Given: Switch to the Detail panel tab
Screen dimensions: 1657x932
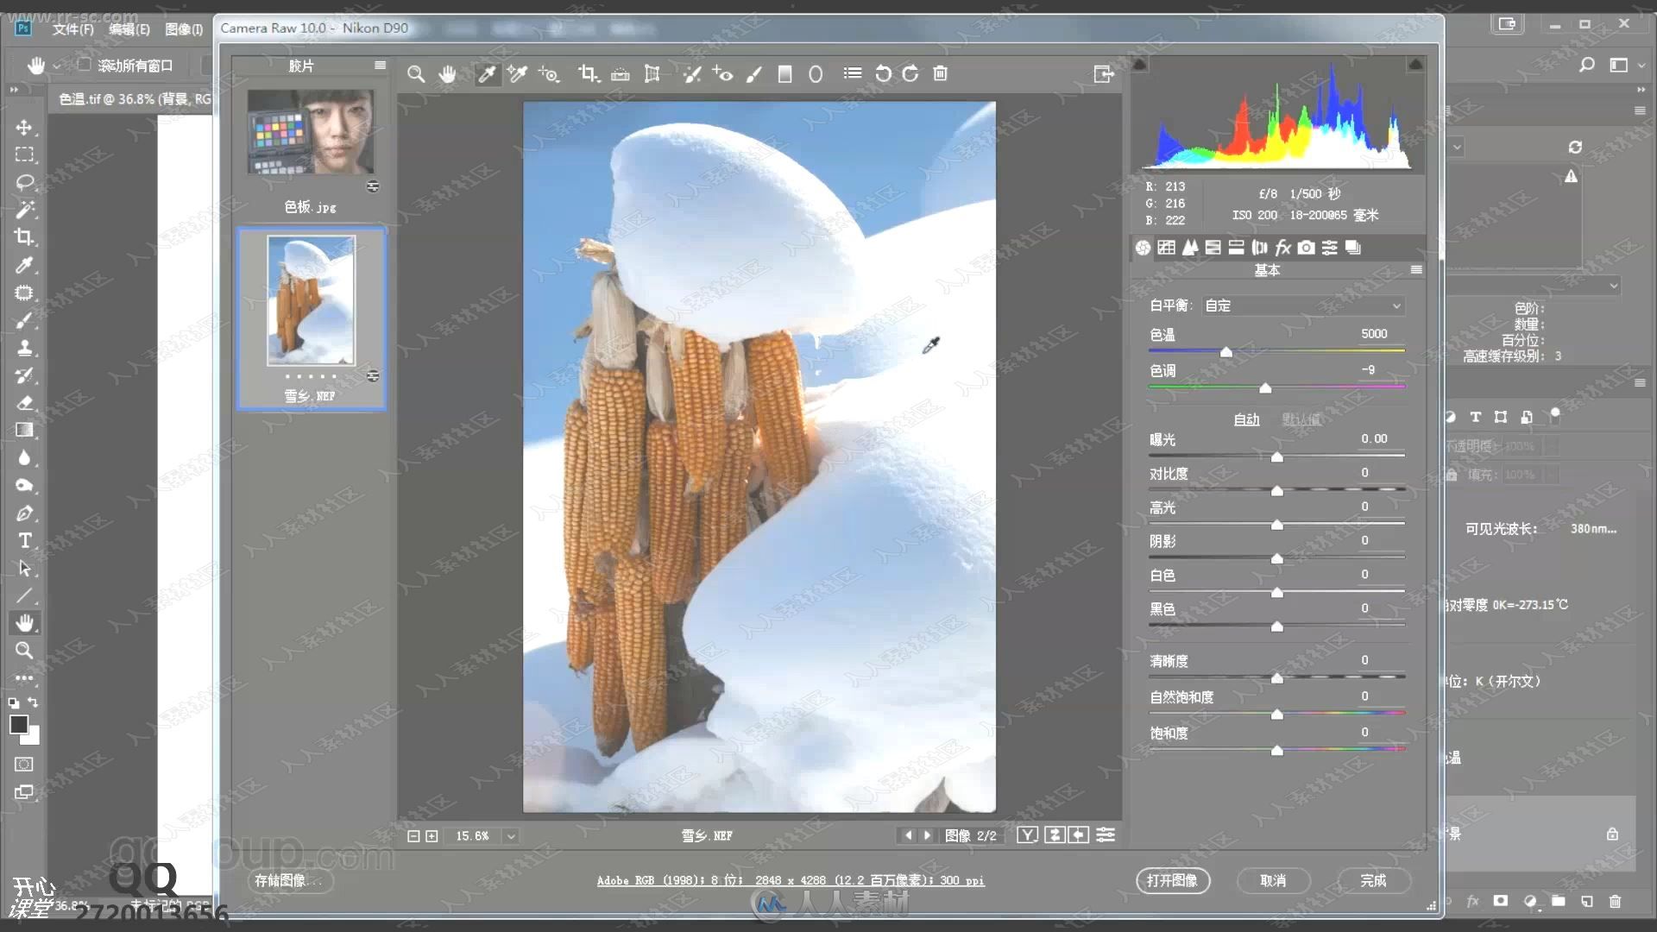Looking at the screenshot, I should coord(1190,248).
